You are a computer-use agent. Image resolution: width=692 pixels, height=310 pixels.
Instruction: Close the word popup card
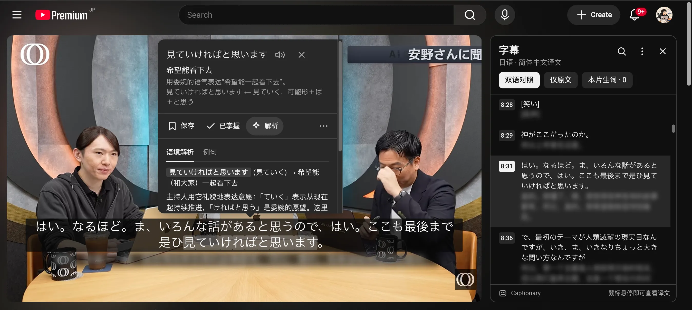[301, 55]
